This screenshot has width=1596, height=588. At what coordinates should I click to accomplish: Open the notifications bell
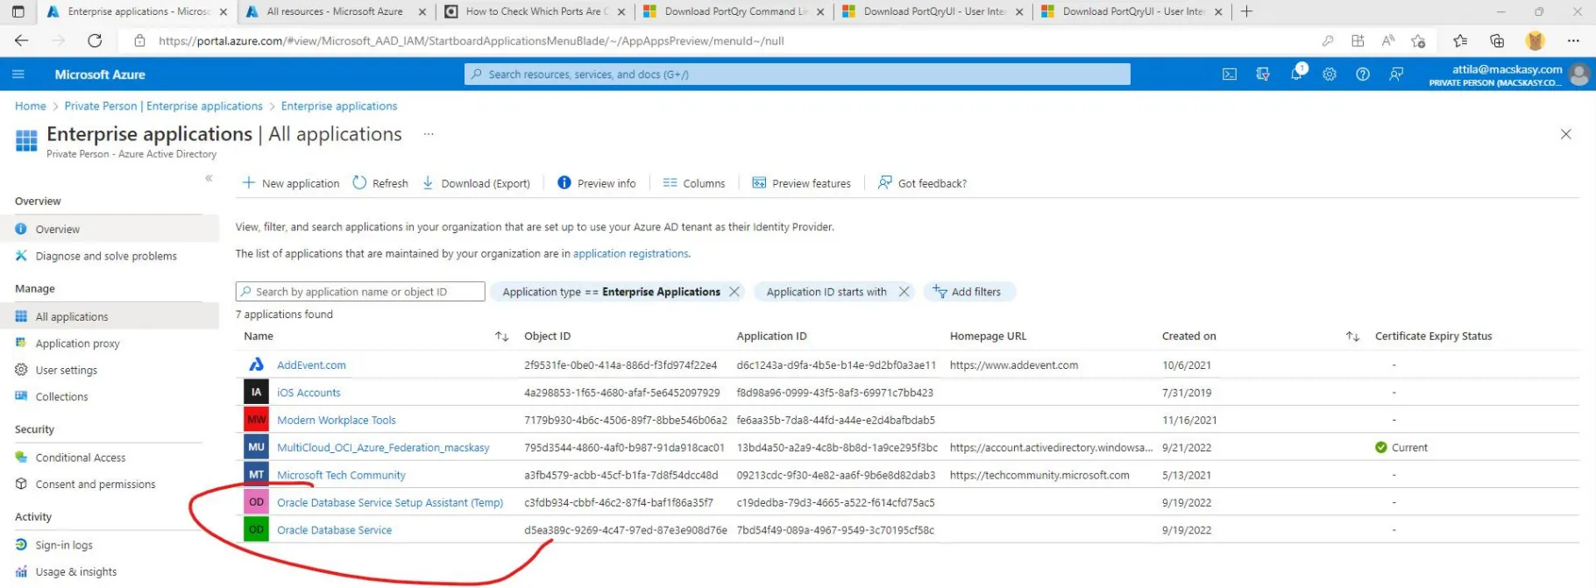coord(1297,74)
